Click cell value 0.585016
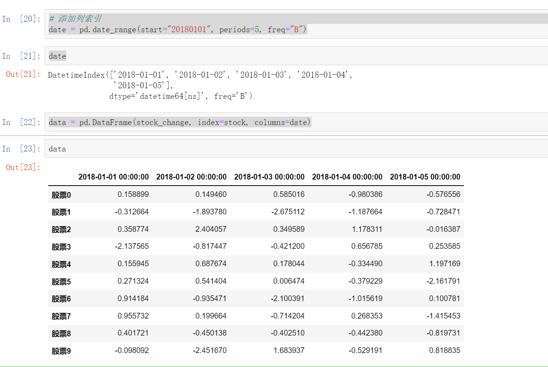548x367 pixels. (x=289, y=194)
